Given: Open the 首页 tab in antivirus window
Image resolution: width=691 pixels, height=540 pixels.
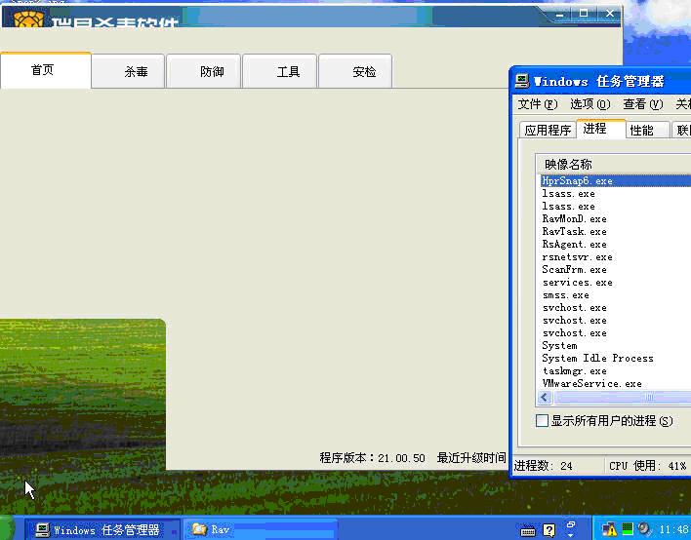Looking at the screenshot, I should (x=46, y=70).
